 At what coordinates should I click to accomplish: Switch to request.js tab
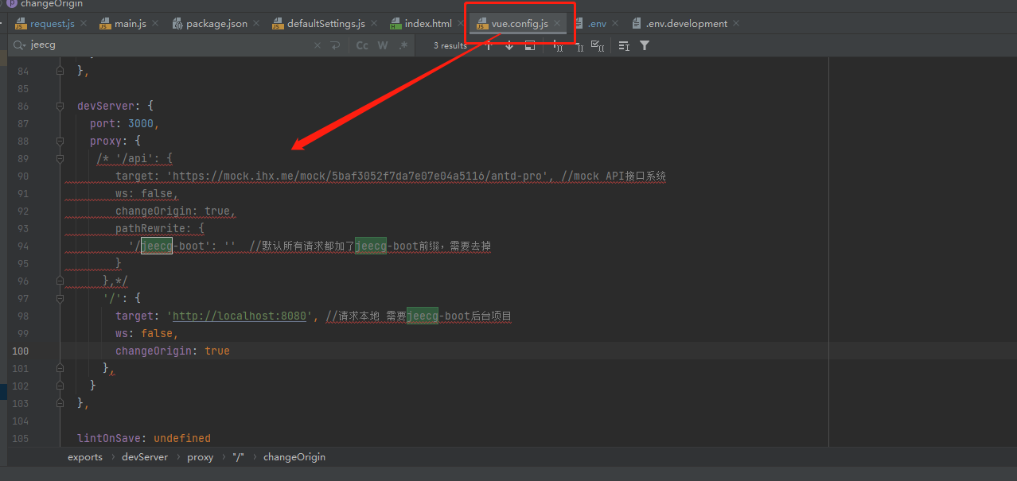tap(53, 24)
